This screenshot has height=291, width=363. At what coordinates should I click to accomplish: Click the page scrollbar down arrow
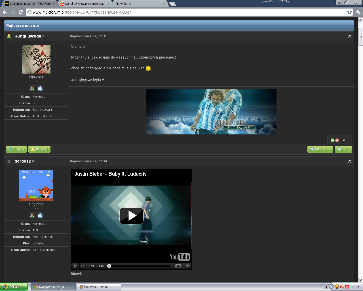pyautogui.click(x=360, y=280)
